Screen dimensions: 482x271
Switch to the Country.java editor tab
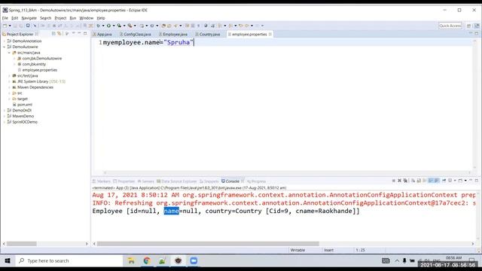point(208,35)
